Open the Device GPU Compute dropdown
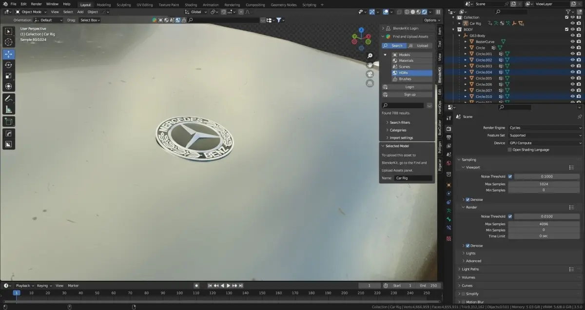This screenshot has height=310, width=585. [545, 143]
